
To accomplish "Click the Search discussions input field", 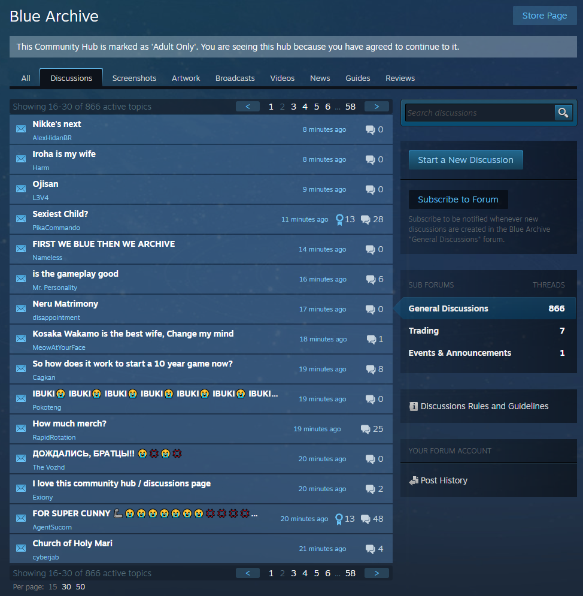I will point(479,113).
